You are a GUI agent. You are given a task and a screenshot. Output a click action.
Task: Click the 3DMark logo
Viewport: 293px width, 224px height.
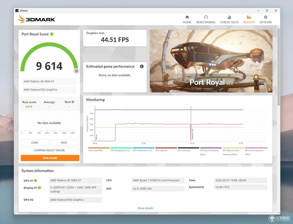[36, 19]
